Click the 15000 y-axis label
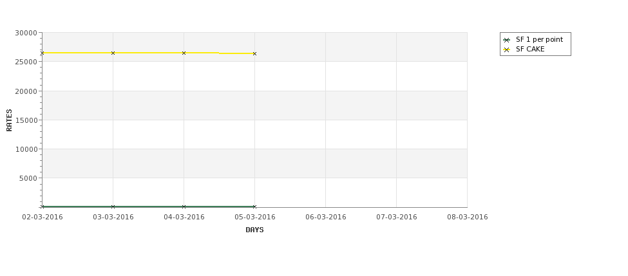The height and width of the screenshot is (276, 628). tap(26, 120)
